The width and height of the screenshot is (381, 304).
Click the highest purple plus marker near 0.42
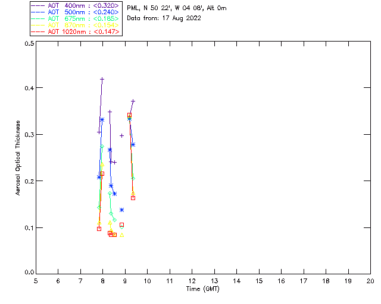click(102, 80)
